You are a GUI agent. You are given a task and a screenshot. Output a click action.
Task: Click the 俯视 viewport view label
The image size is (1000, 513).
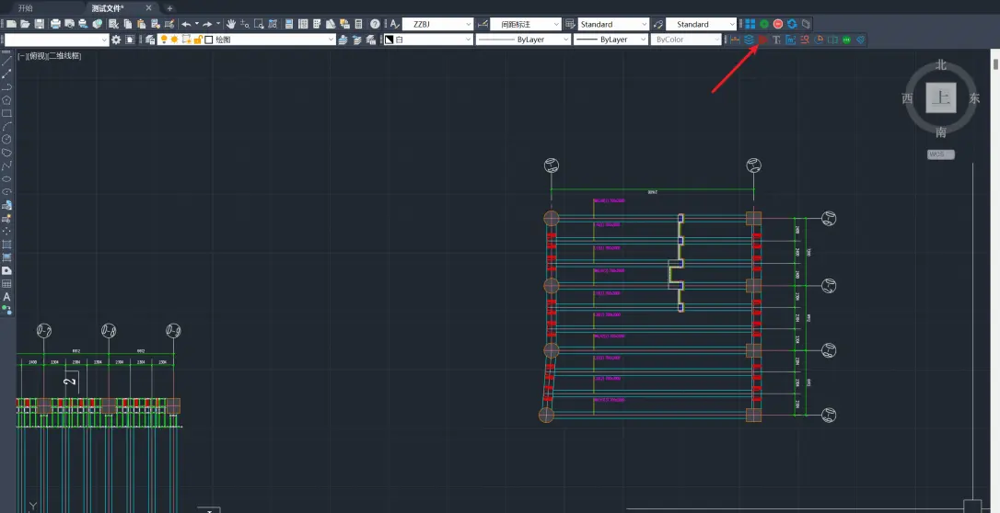tap(38, 56)
